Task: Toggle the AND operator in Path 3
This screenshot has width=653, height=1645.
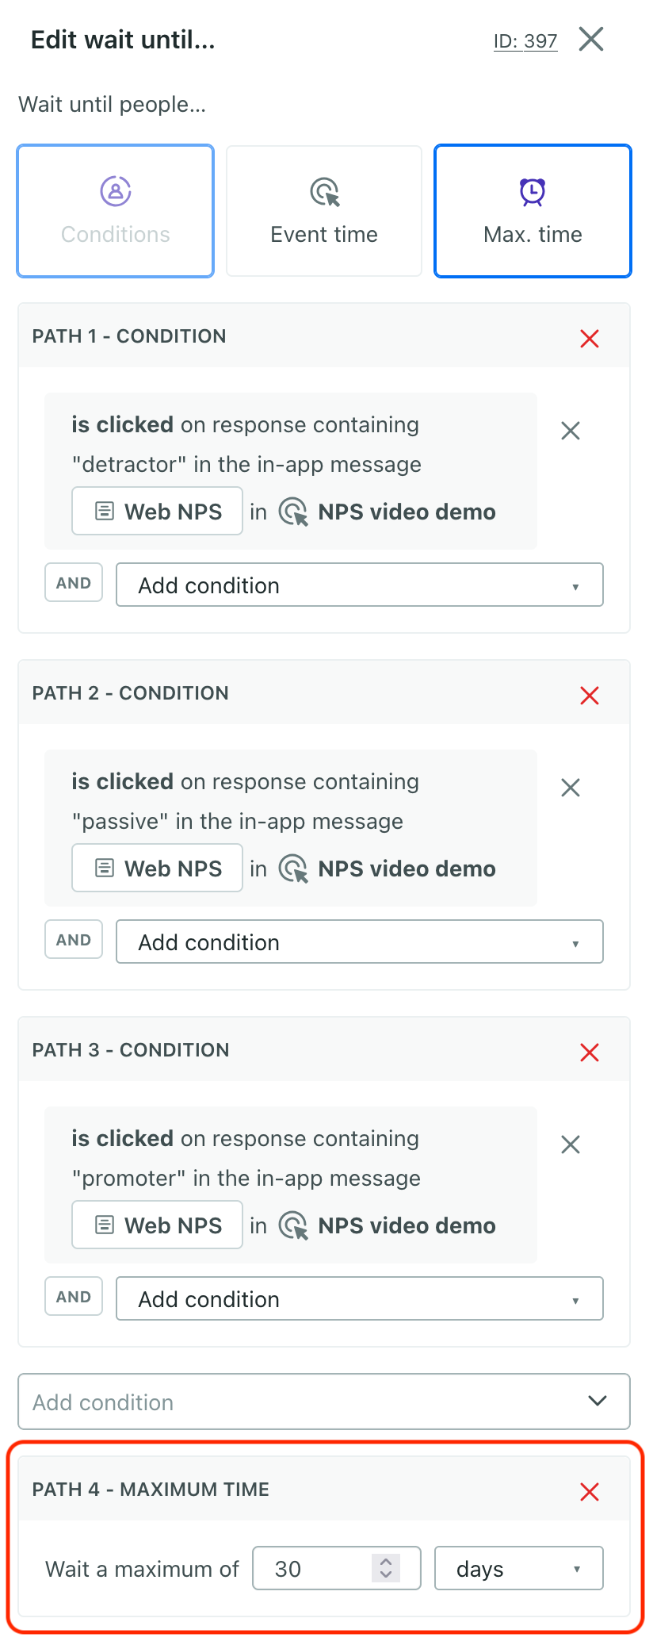Action: tap(74, 1297)
